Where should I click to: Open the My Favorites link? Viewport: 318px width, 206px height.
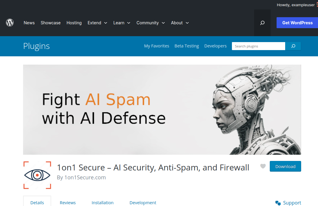[x=156, y=46]
